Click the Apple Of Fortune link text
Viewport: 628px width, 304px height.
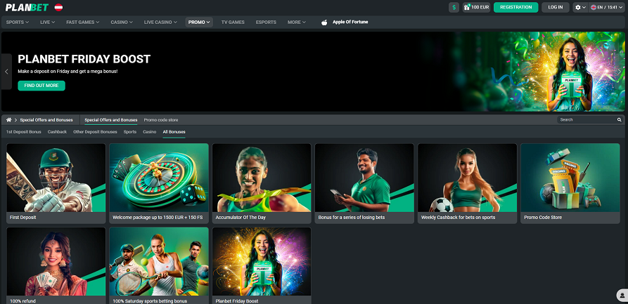(350, 22)
